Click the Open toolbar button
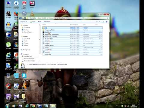 (x=33, y=22)
